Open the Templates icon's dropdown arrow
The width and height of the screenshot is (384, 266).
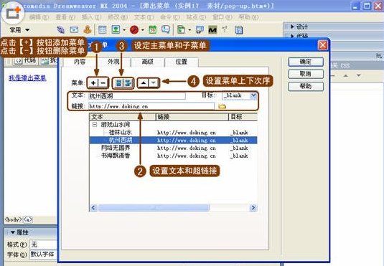(x=189, y=30)
